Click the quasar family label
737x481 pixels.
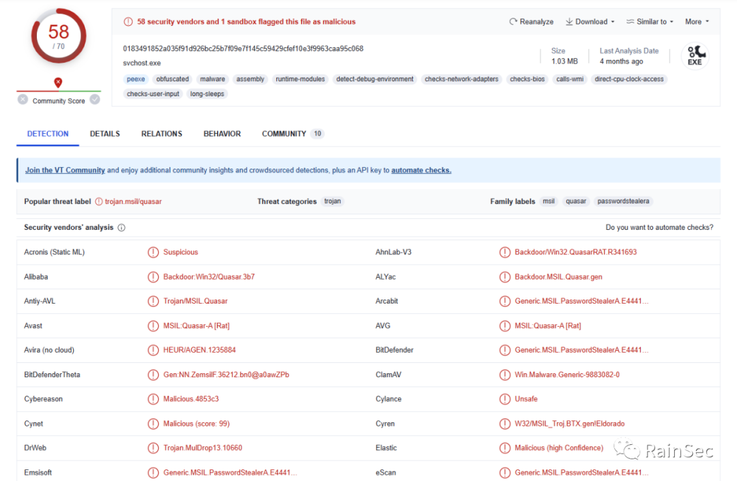tap(576, 201)
